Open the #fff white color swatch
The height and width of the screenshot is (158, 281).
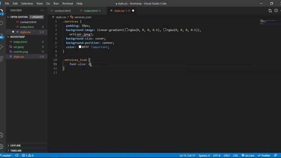pos(80,47)
